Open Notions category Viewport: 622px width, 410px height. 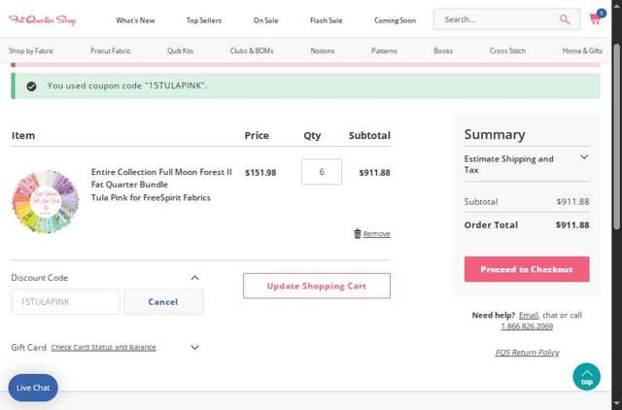pyautogui.click(x=323, y=51)
